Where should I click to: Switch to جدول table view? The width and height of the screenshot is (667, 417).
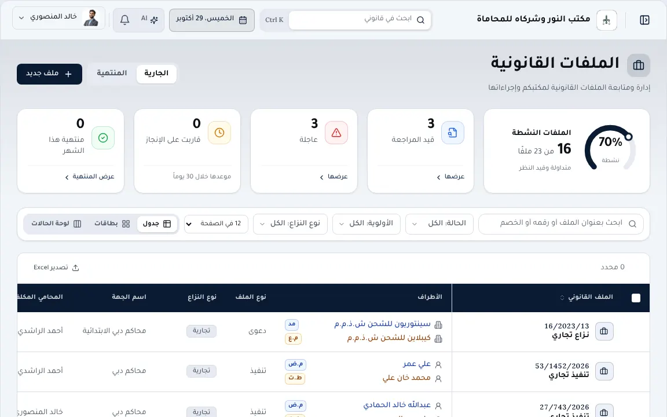click(x=157, y=224)
